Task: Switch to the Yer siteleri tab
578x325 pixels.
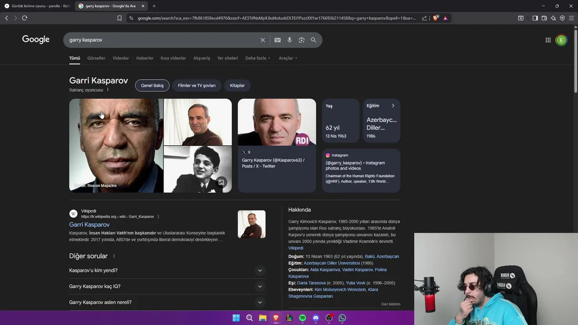Action: (x=228, y=58)
